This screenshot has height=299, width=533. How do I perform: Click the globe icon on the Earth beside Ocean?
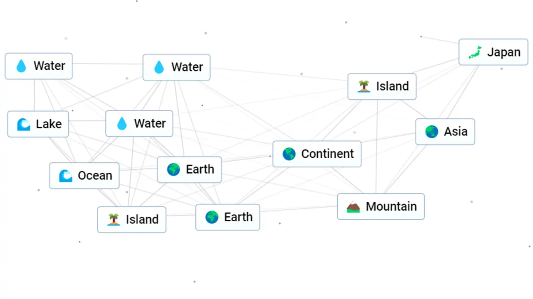tap(174, 169)
